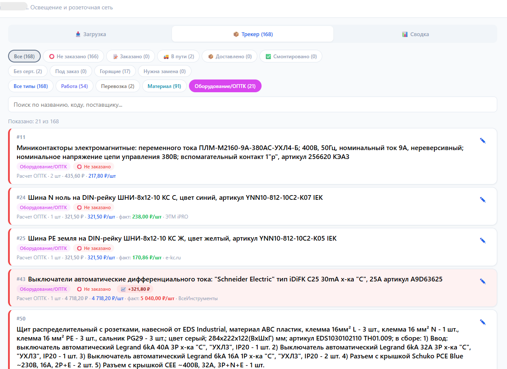
Task: Click the ВсеИнструменты supplier name
Action: pos(198,298)
